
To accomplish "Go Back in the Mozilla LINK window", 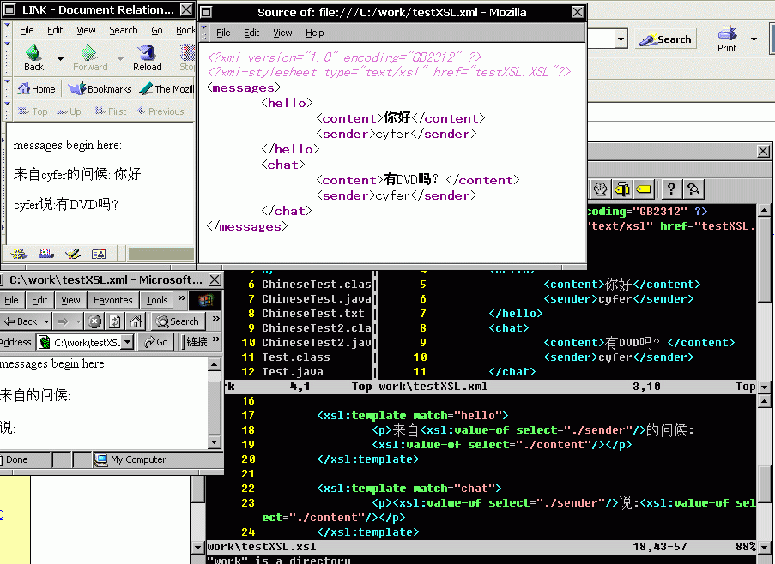I will tap(33, 57).
